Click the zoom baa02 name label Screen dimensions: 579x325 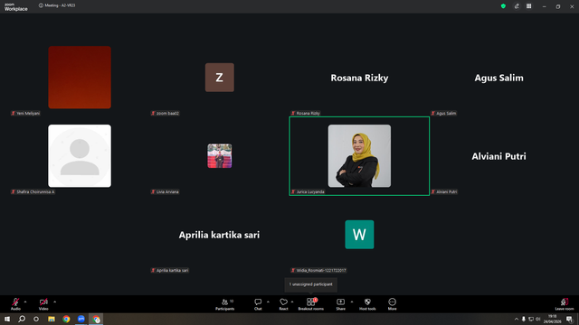165,113
